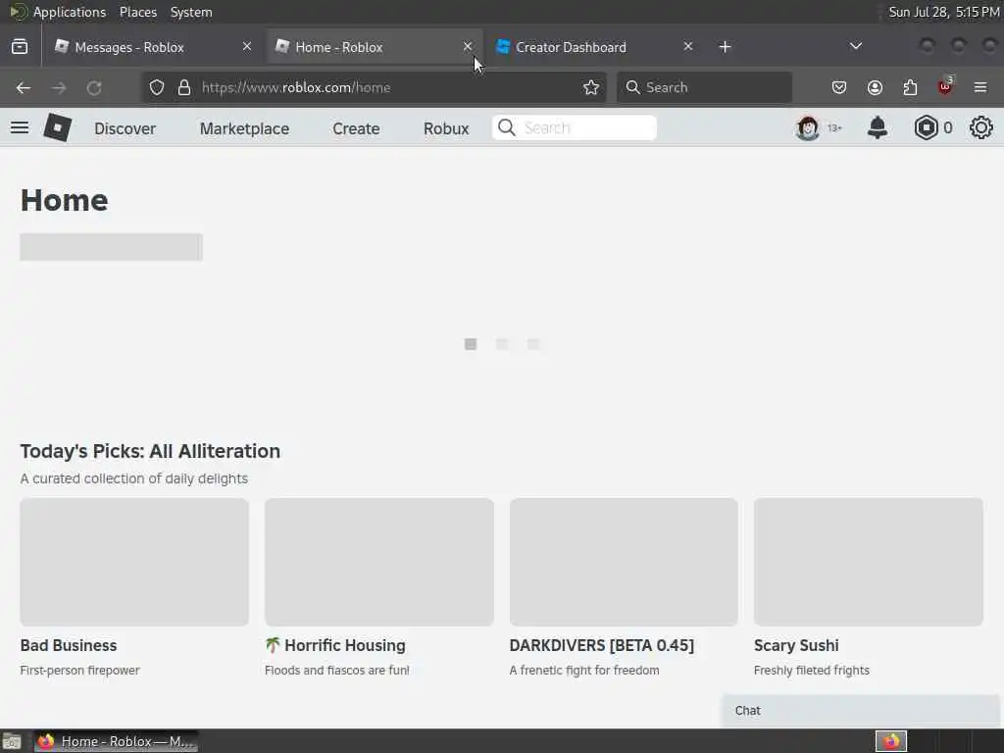Open the Firefox account icon
The image size is (1004, 753).
coord(875,87)
